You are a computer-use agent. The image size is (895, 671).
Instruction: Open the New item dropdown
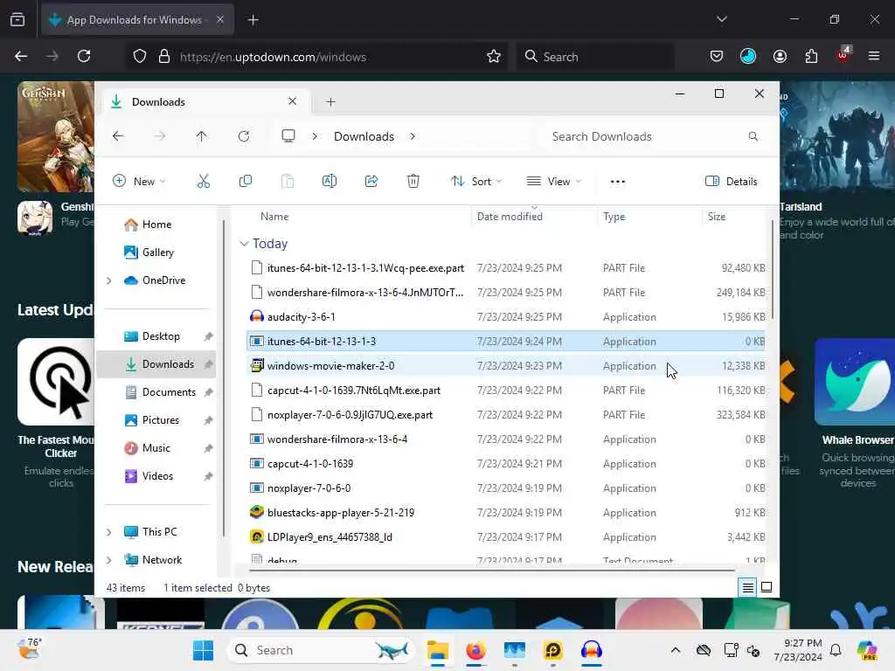coord(139,182)
